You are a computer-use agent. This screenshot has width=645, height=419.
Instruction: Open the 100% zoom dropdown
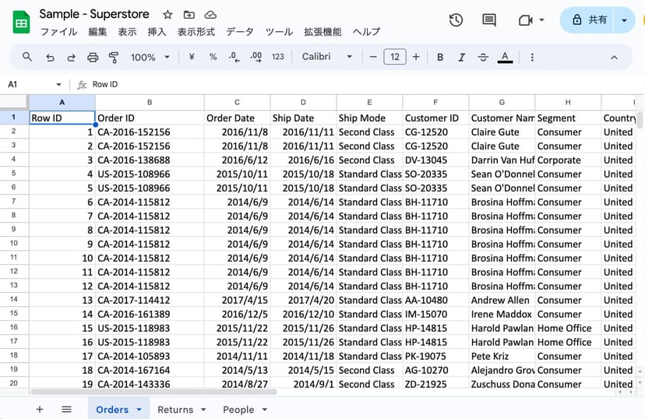coord(150,57)
